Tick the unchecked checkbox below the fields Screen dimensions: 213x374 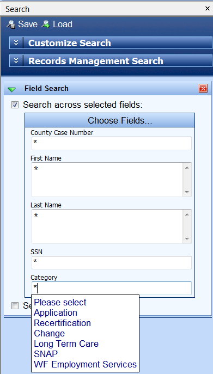[x=15, y=305]
